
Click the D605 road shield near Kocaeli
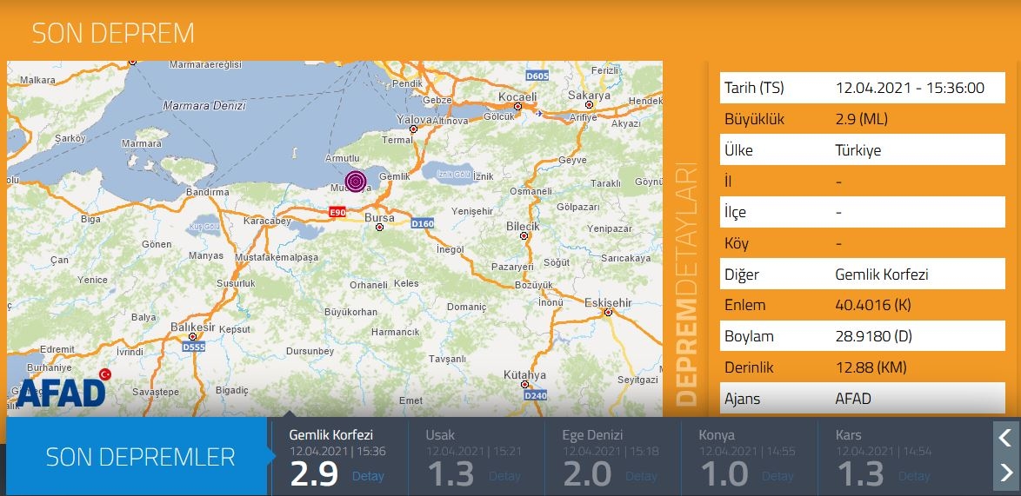point(537,76)
